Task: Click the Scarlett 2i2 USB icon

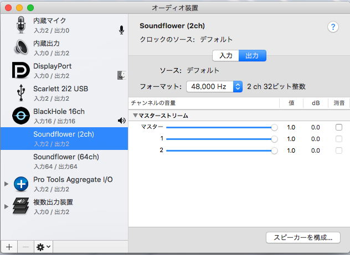Action: [21, 93]
